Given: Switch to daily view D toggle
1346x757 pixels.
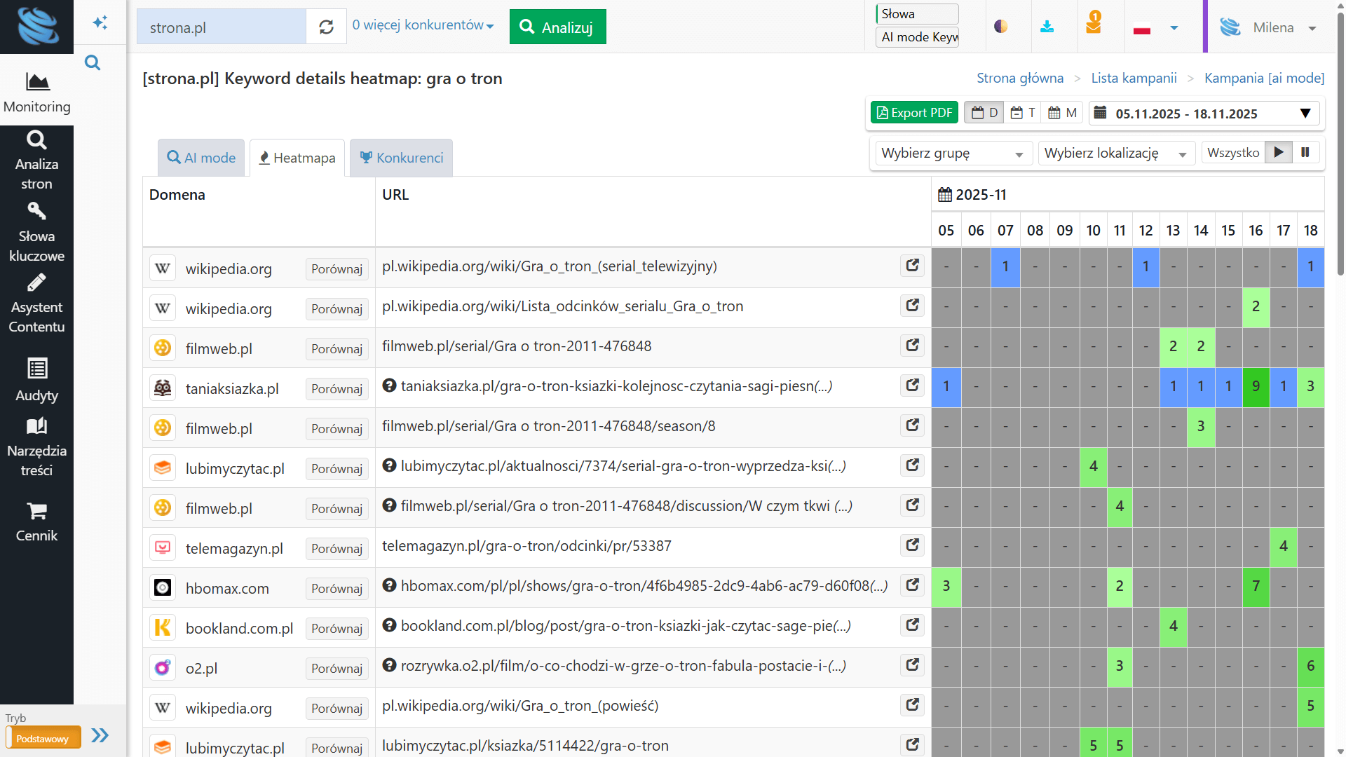Looking at the screenshot, I should click(984, 113).
